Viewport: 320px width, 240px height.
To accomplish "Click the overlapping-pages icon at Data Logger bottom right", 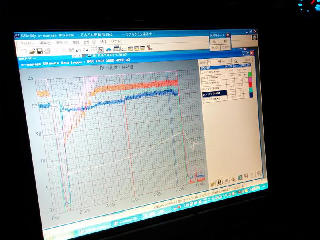I will click(259, 174).
